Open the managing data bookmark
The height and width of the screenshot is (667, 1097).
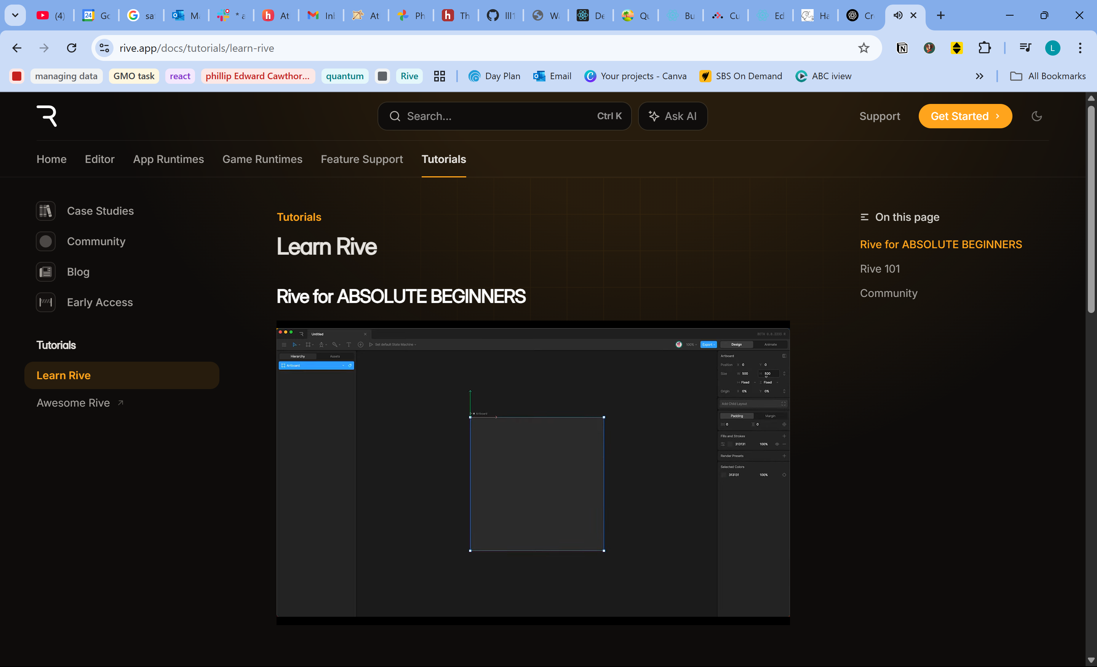pos(66,76)
